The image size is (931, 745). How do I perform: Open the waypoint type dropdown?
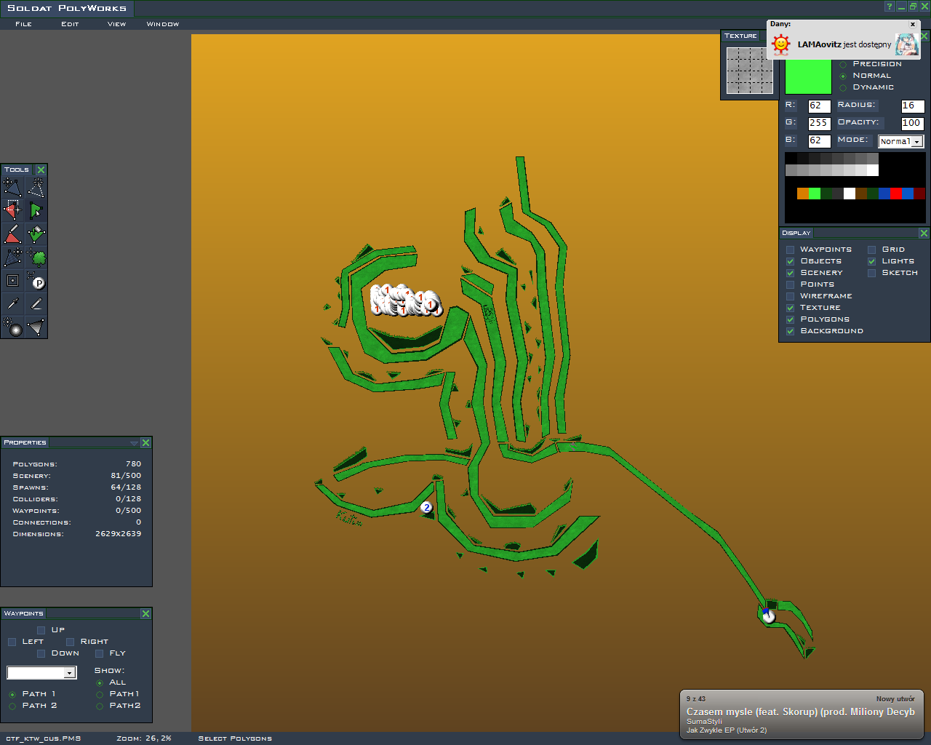(41, 673)
